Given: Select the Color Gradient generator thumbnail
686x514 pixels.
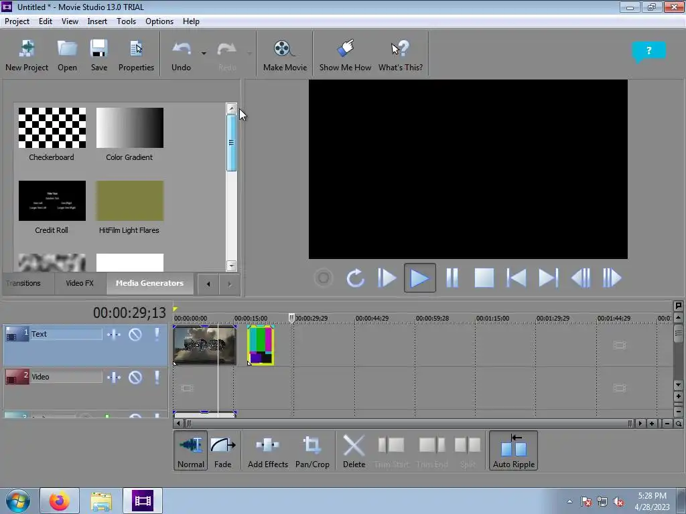Looking at the screenshot, I should [x=129, y=128].
